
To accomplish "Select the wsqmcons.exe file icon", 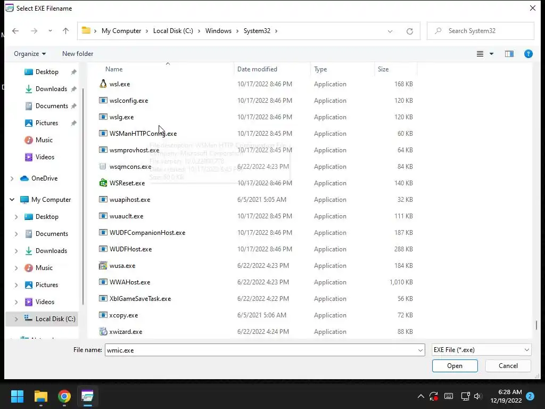I will pyautogui.click(x=103, y=166).
